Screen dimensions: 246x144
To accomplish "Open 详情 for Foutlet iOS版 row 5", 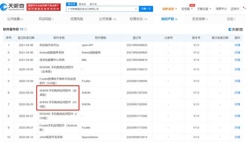I will (237, 81).
